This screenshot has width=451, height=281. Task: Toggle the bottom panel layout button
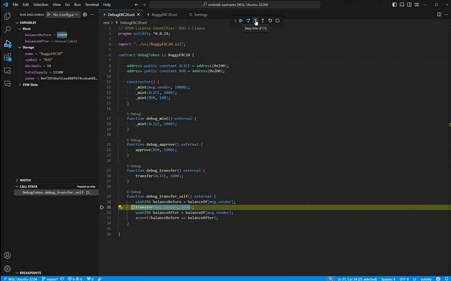pos(402,5)
